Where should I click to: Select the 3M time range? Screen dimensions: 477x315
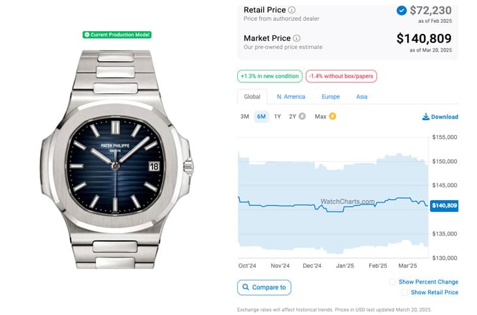[244, 117]
